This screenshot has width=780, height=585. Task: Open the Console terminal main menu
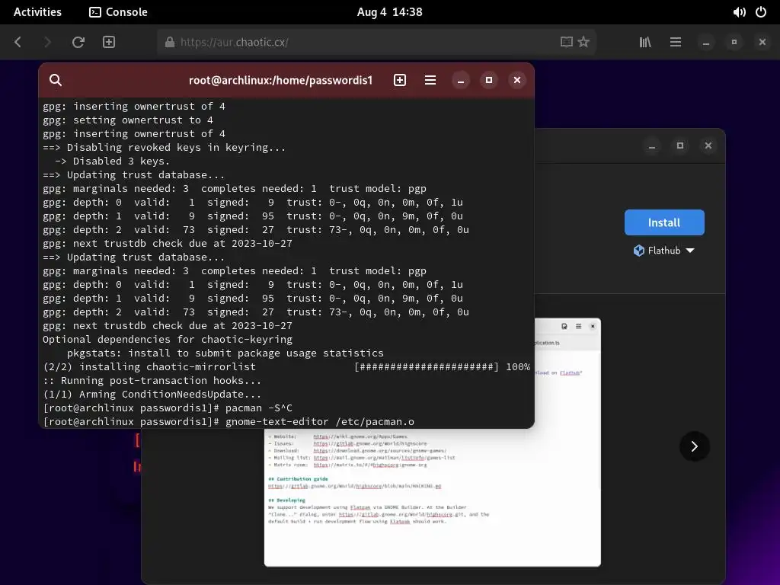click(430, 80)
